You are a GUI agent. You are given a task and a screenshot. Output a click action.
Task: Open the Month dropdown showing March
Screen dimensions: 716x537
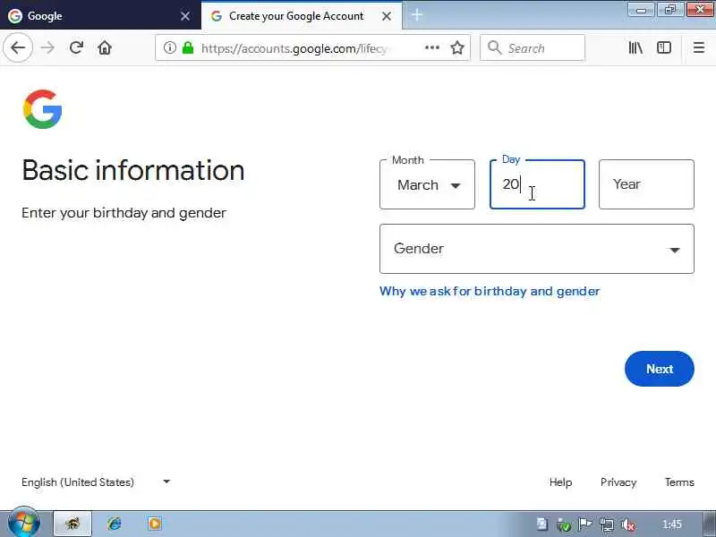coord(427,184)
